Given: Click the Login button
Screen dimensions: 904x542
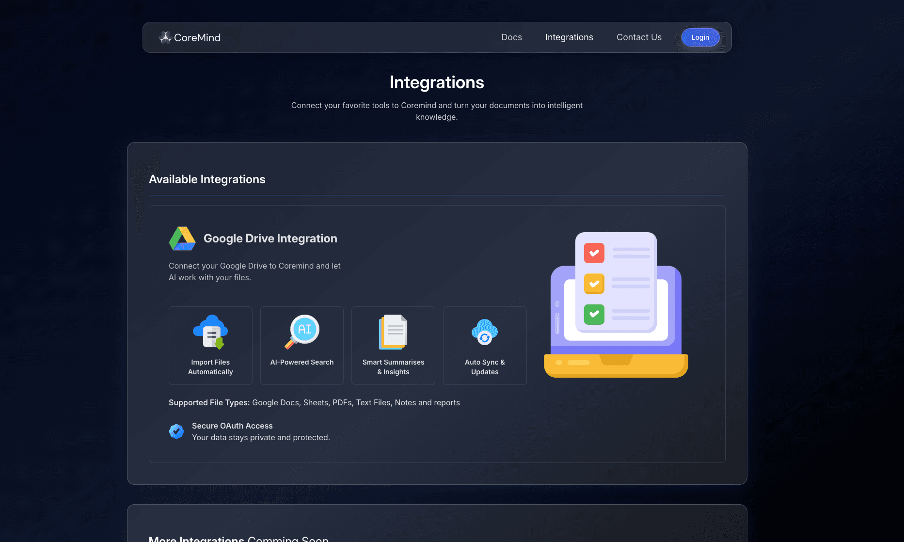Looking at the screenshot, I should coord(700,37).
